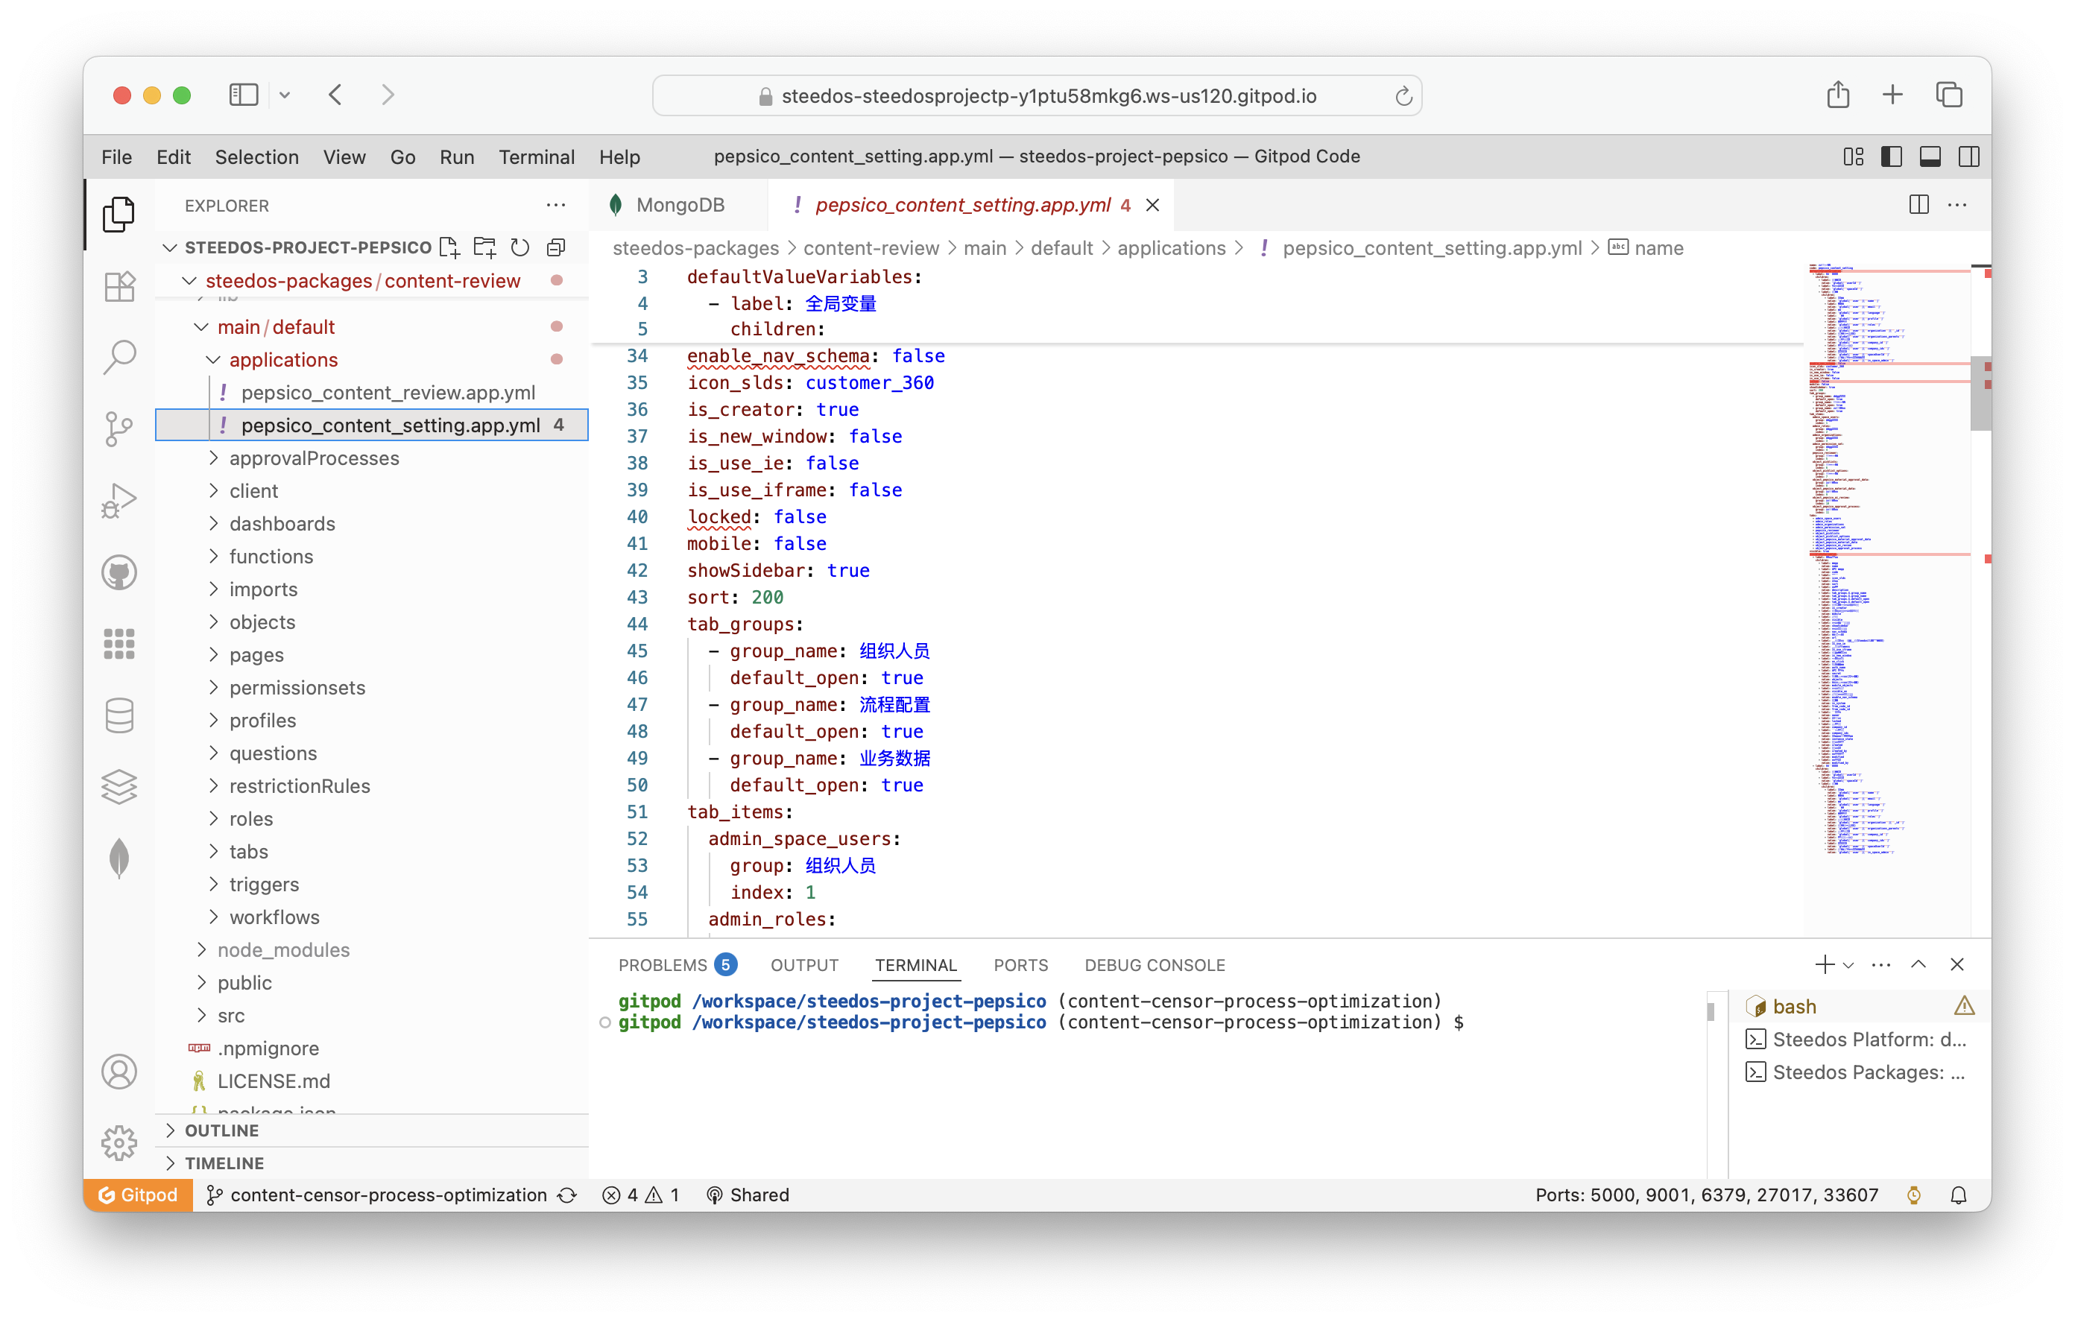Create a new folder in explorer
Viewport: 2075px width, 1322px height.
coord(485,247)
